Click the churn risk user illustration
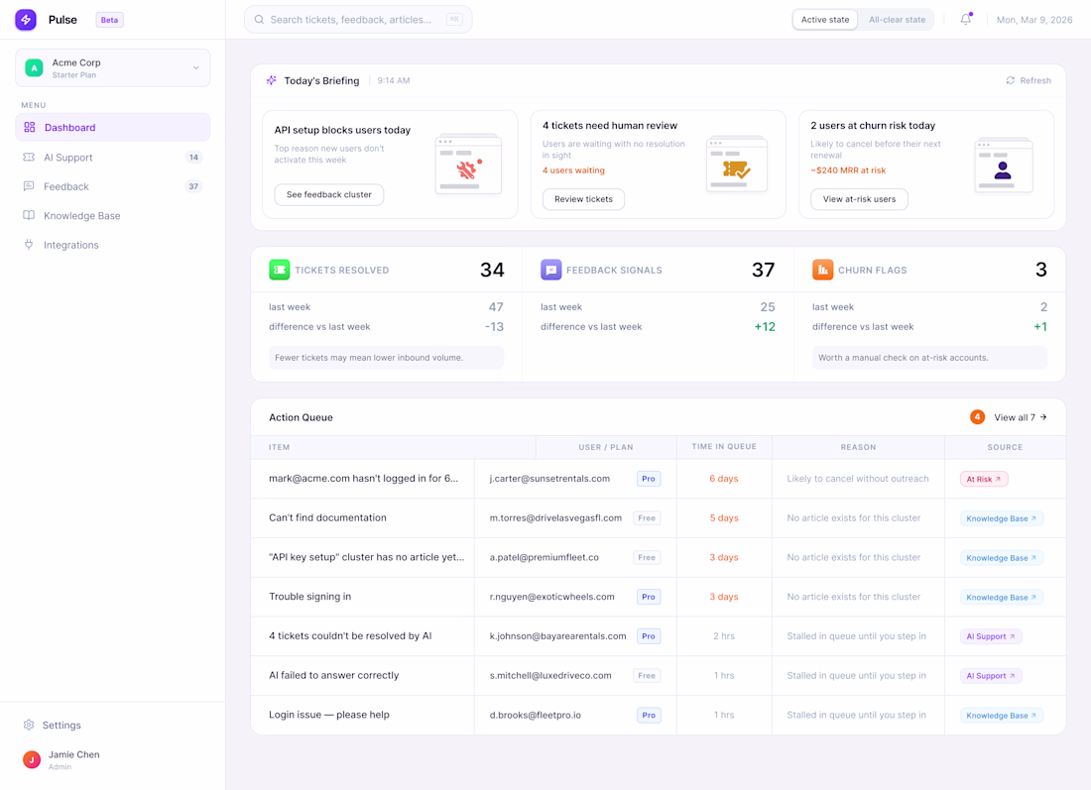 click(x=1004, y=166)
